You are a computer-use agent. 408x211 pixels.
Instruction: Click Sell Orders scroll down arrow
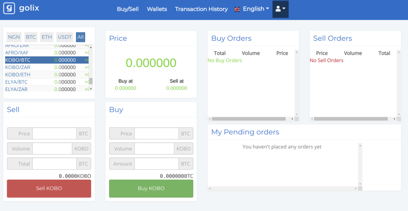(x=399, y=114)
